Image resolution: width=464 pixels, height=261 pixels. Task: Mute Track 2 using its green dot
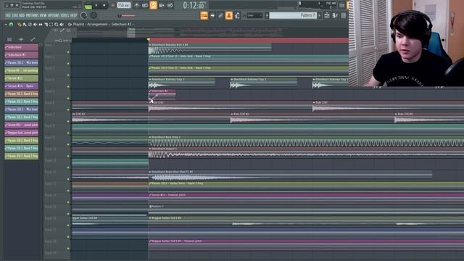click(68, 64)
